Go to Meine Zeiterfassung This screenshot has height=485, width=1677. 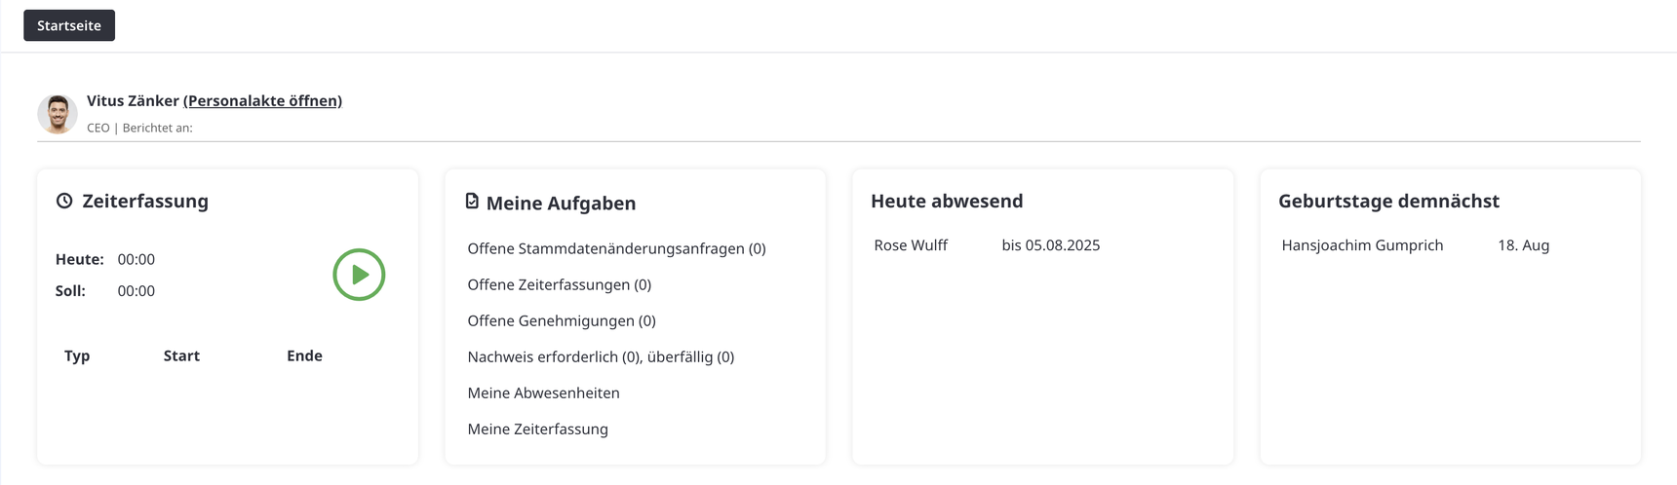(537, 429)
